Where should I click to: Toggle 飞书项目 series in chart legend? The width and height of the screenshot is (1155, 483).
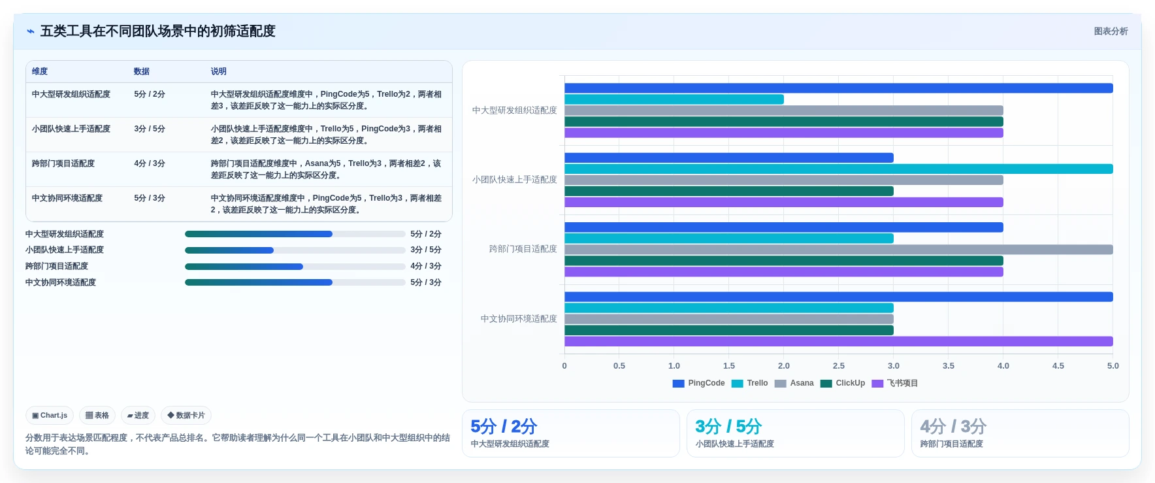tap(894, 383)
